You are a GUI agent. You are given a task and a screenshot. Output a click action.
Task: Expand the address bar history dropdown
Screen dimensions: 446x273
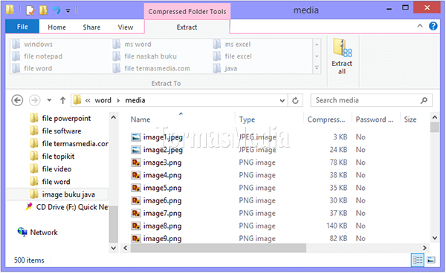click(x=282, y=100)
